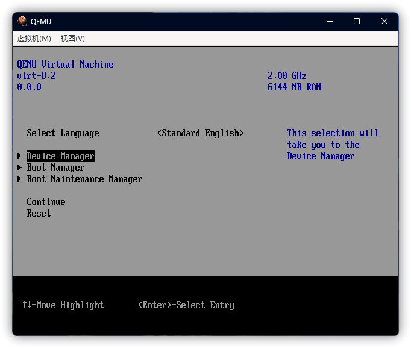Viewport: 411px width, 348px height.
Task: Maximize the QEMU window
Action: coord(357,21)
